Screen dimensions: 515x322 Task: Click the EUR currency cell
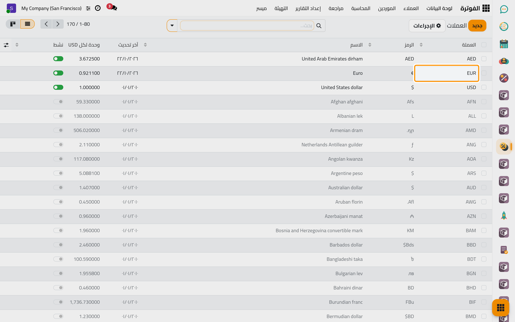tap(447, 73)
